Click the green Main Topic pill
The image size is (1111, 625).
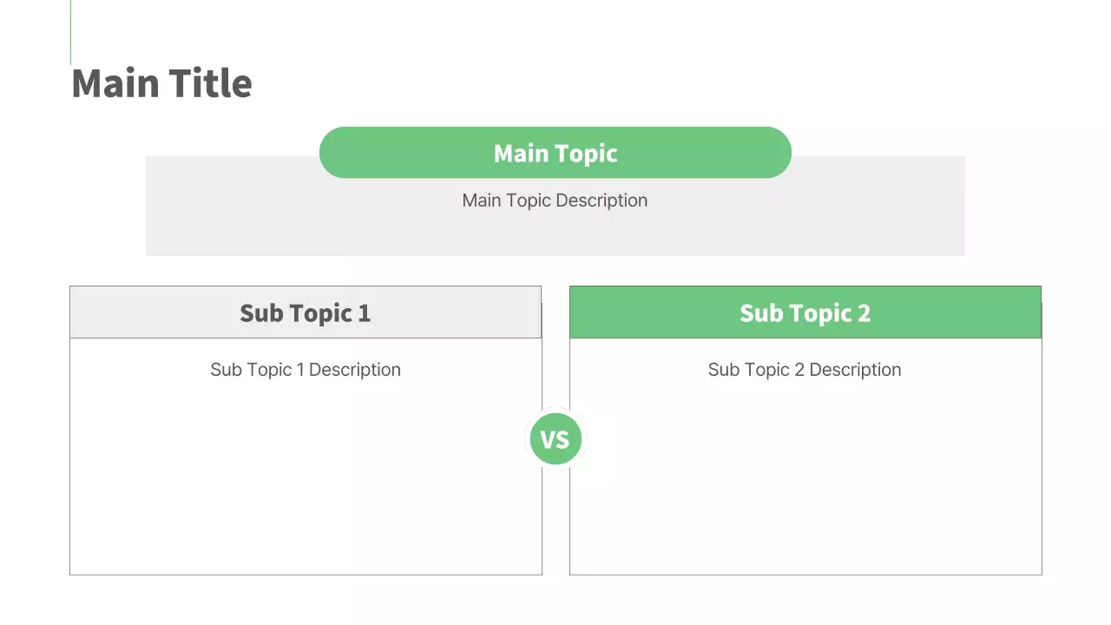tap(555, 153)
